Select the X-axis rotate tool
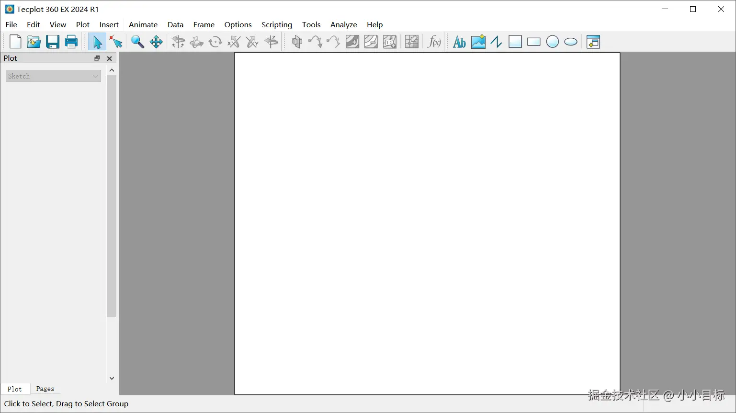The width and height of the screenshot is (736, 413). click(x=234, y=42)
